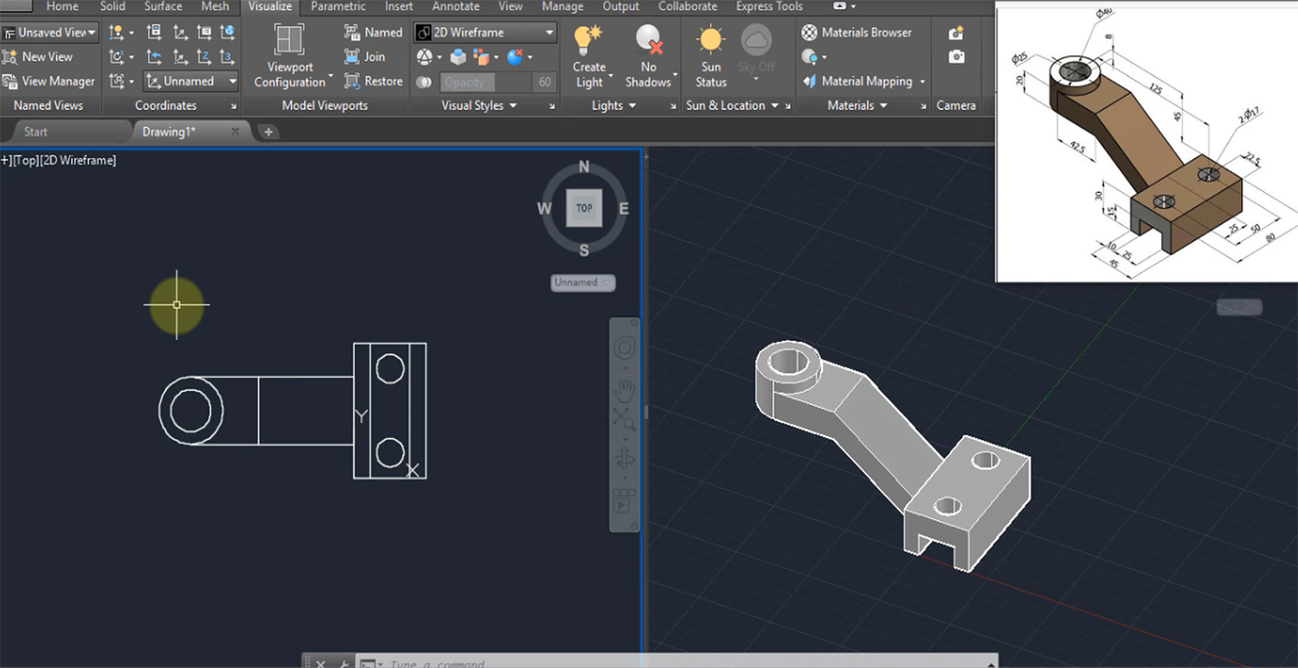
Task: Switch to the Home ribbon tab
Action: point(62,6)
